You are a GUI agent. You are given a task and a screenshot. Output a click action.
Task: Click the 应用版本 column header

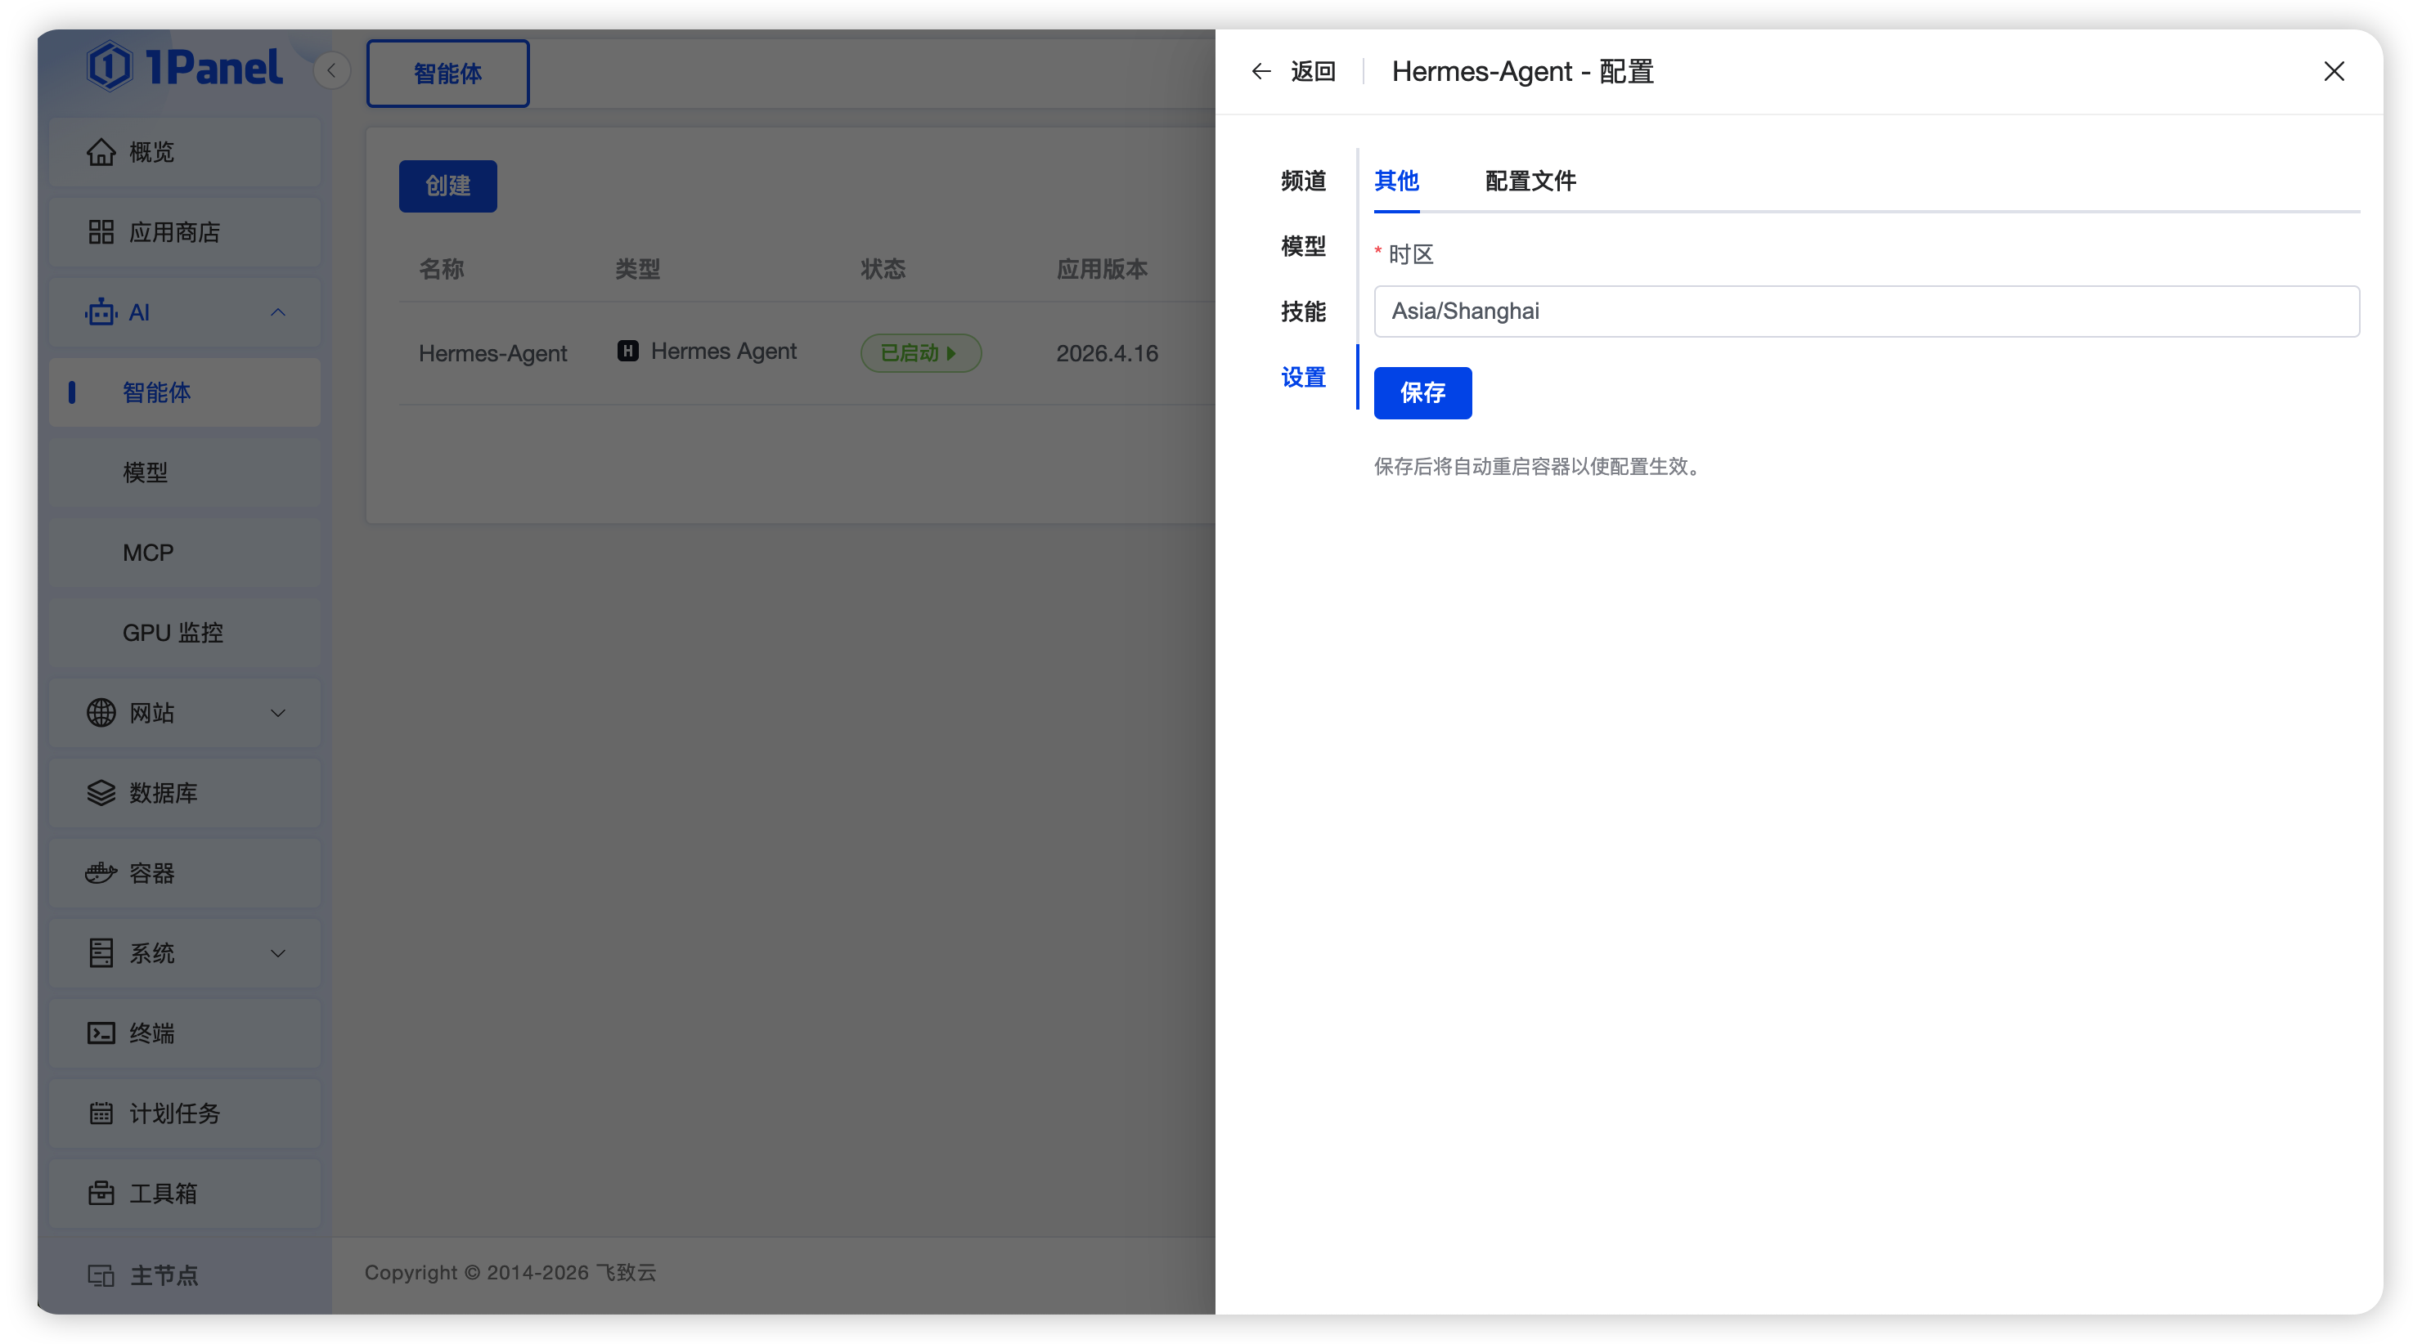(x=1102, y=270)
